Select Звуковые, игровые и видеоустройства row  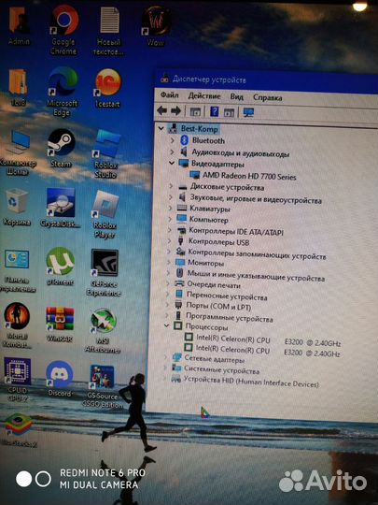(x=250, y=198)
